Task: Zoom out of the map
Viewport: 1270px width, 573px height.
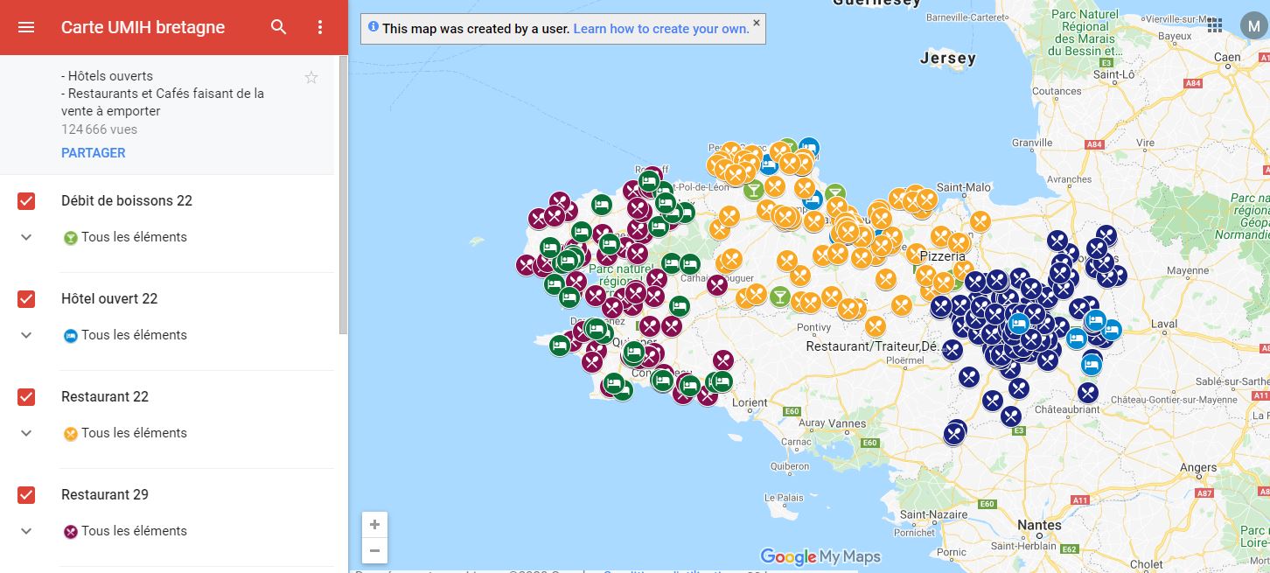Action: [374, 550]
